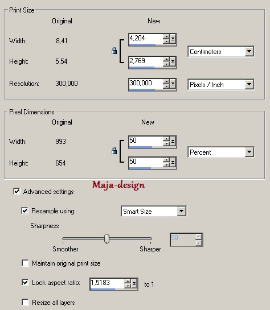Enable Resize all layers checkbox
This screenshot has width=270, height=310.
pos(25,302)
